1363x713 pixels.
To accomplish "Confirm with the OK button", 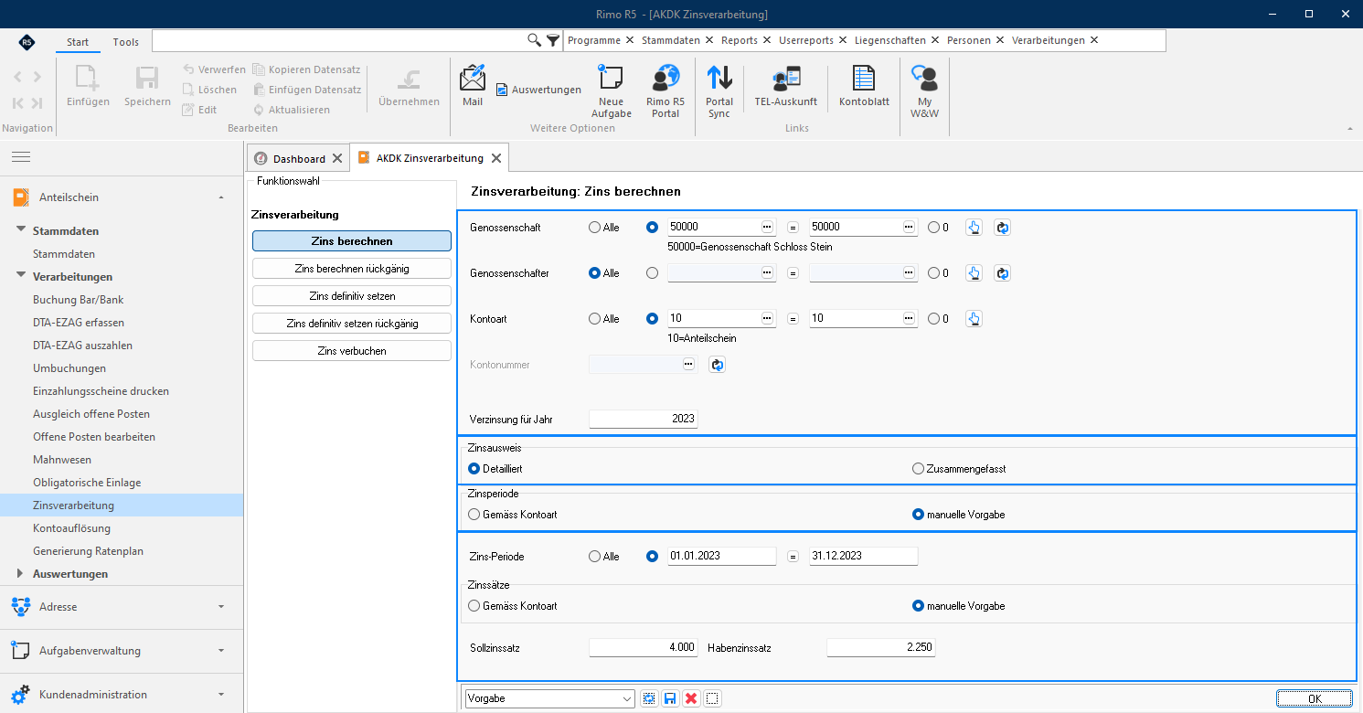I will 1315,698.
